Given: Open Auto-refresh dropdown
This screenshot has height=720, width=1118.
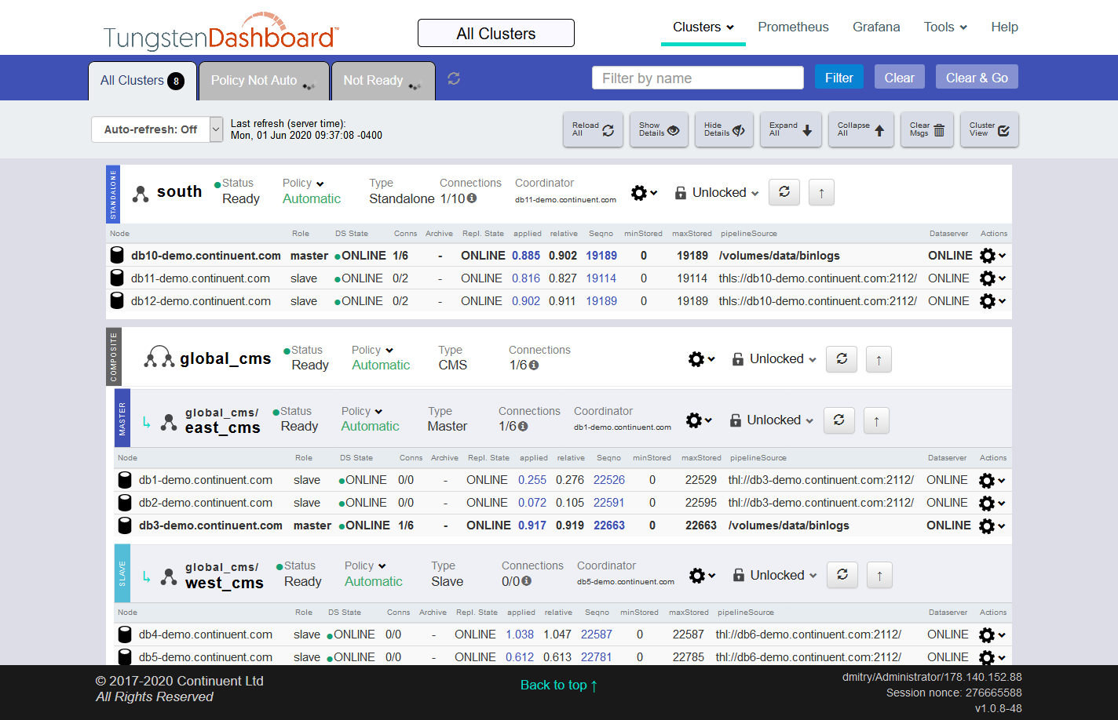Looking at the screenshot, I should pyautogui.click(x=158, y=129).
